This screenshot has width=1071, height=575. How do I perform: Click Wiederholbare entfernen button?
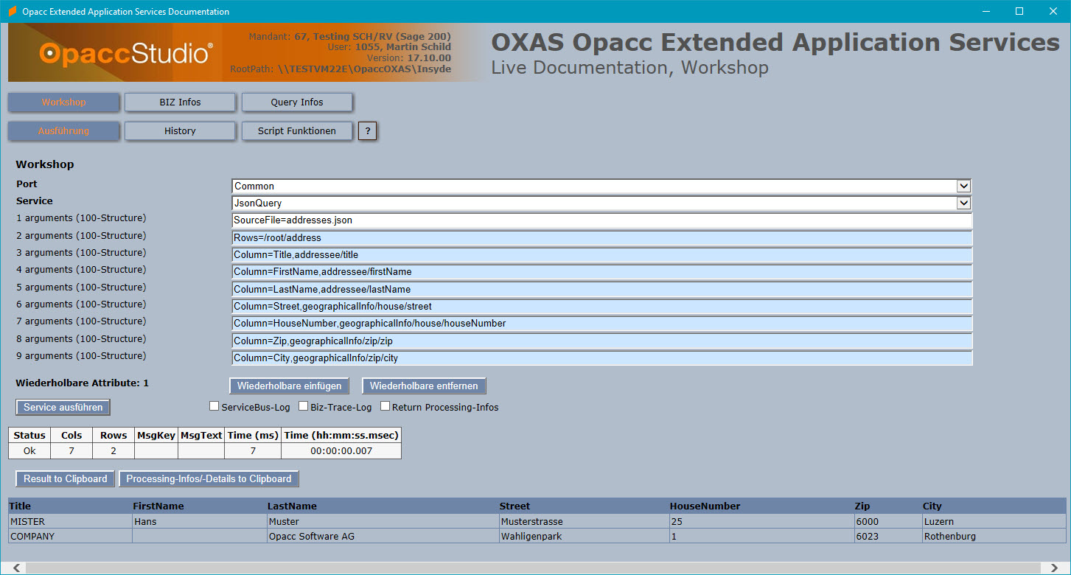(424, 386)
